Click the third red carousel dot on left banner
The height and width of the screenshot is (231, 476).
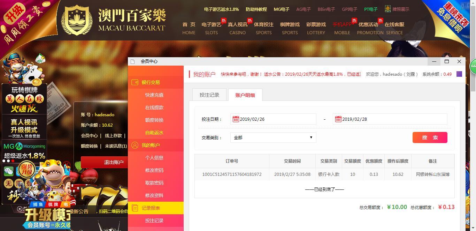13,161
